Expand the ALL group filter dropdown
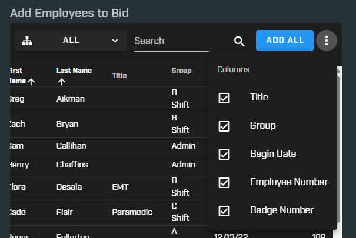The height and width of the screenshot is (238, 356). click(x=71, y=41)
